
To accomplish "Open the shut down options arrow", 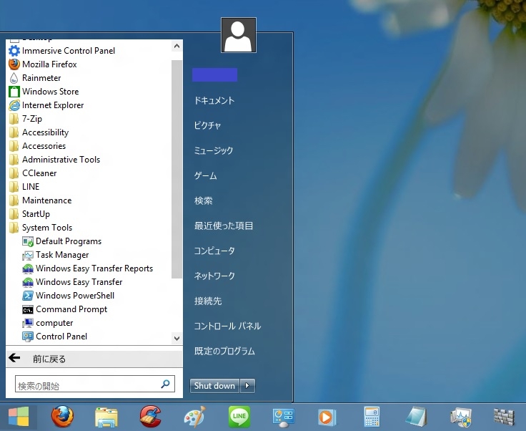I will [x=247, y=386].
